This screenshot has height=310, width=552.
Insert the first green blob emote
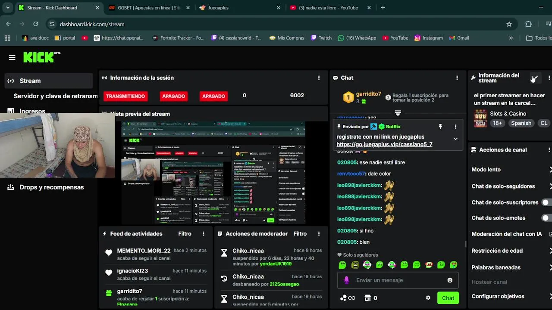tap(342, 265)
